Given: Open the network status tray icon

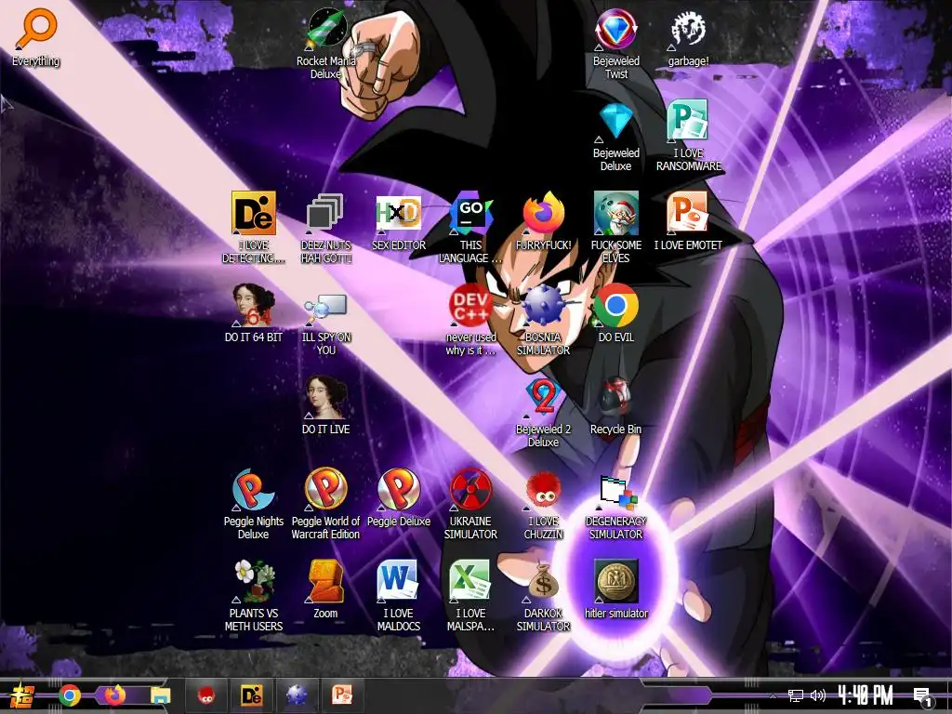Looking at the screenshot, I should point(796,695).
